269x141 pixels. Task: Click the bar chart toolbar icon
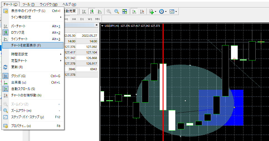click(x=84, y=11)
